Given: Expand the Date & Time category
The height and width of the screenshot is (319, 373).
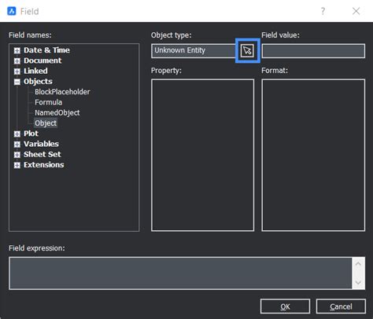Looking at the screenshot, I should click(17, 50).
